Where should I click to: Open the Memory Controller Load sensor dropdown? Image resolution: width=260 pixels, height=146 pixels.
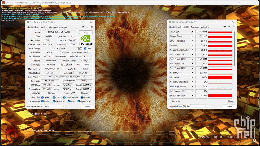[x=193, y=82]
